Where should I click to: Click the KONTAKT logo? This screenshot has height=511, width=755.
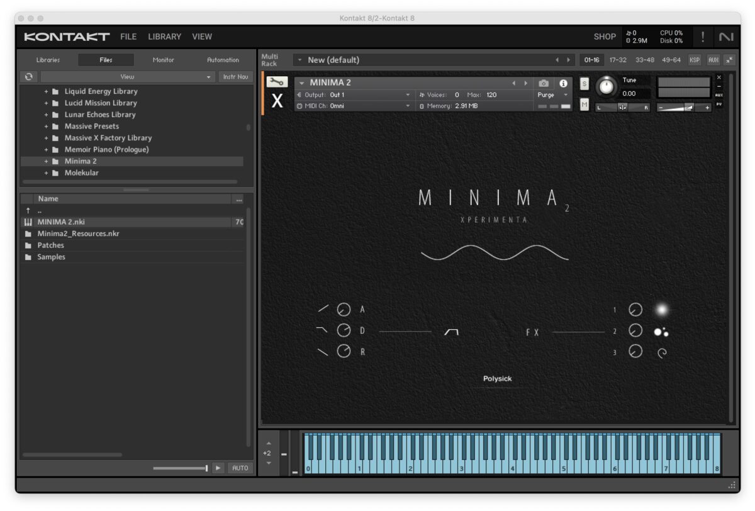click(67, 36)
